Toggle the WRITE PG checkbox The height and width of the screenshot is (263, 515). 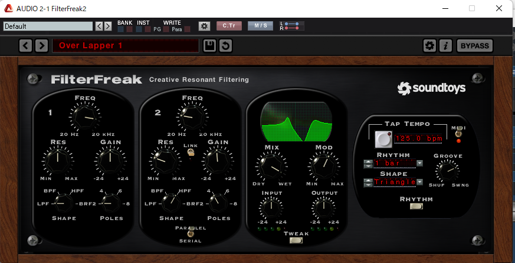[166, 29]
